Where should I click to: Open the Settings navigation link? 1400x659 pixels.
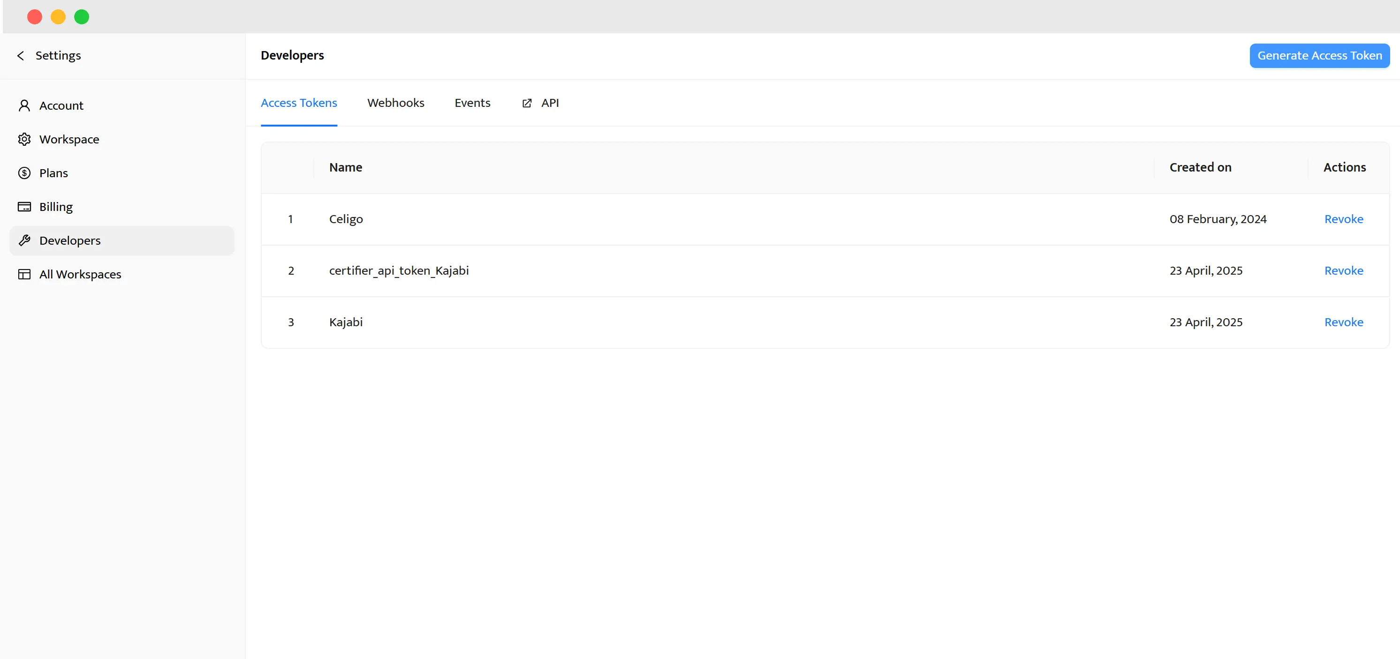[58, 55]
